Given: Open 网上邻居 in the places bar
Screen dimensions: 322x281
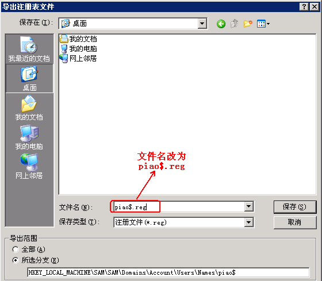Looking at the screenshot, I should 29,167.
